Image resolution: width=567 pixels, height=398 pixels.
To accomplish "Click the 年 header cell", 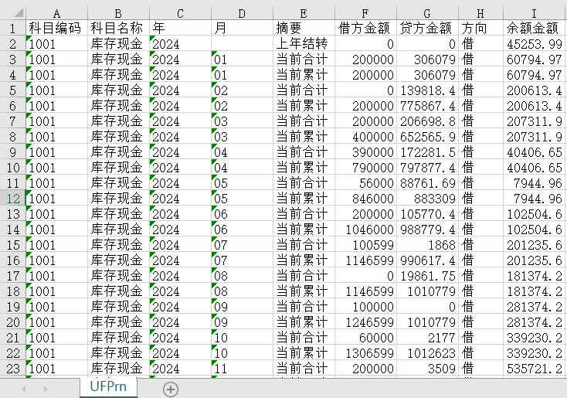I will pyautogui.click(x=181, y=28).
